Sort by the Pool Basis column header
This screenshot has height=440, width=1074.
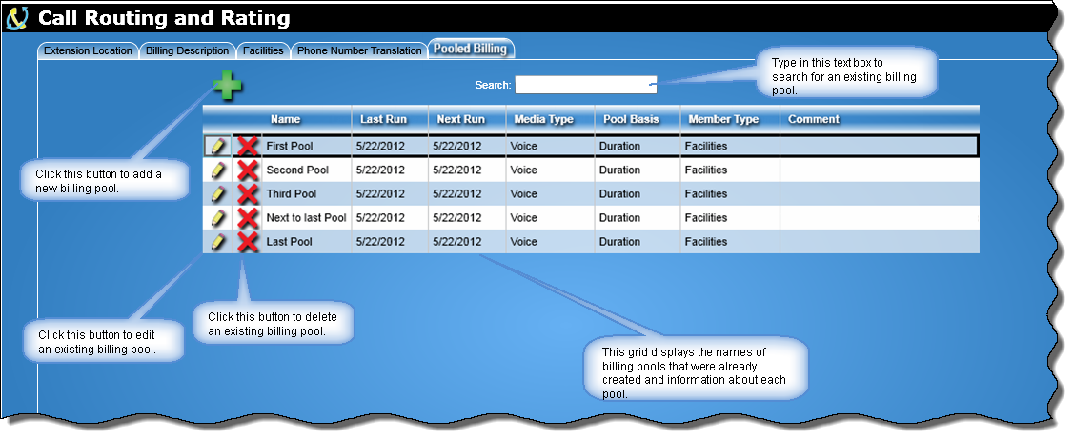point(631,119)
